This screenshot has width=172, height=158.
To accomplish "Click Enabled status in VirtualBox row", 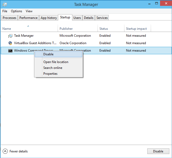I will pyautogui.click(x=105, y=43).
